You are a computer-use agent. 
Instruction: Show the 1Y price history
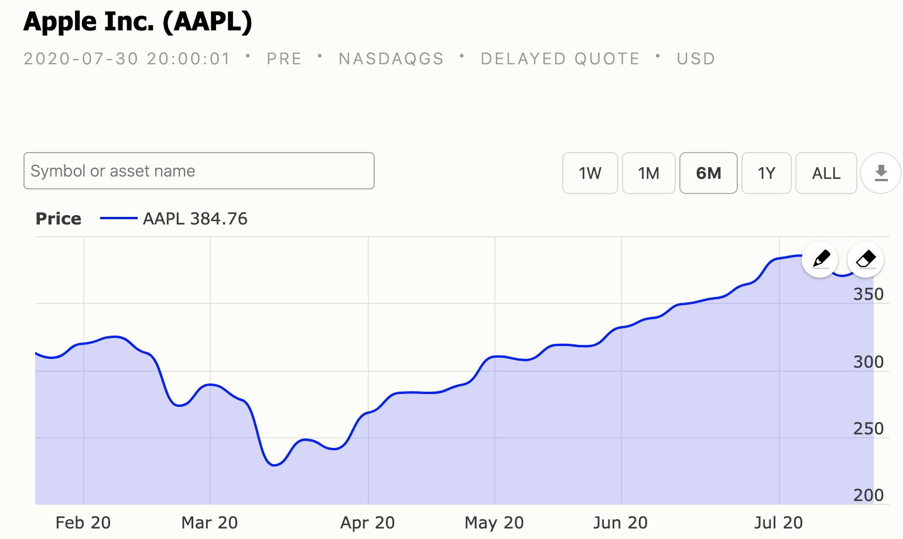click(767, 173)
